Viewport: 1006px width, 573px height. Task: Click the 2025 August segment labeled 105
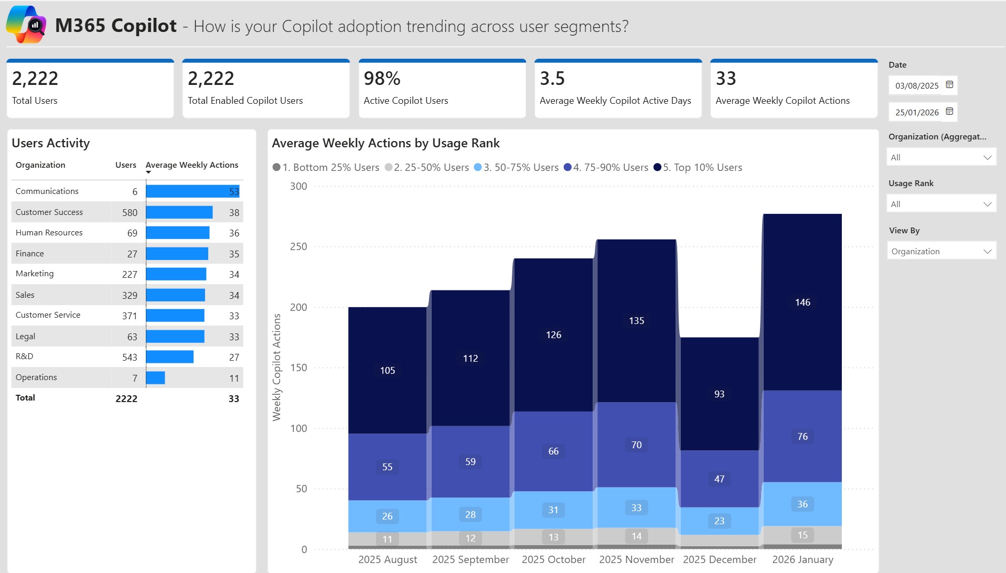pyautogui.click(x=388, y=370)
